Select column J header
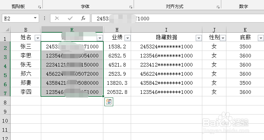The width and height of the screenshot is (264, 140). click(x=214, y=30)
